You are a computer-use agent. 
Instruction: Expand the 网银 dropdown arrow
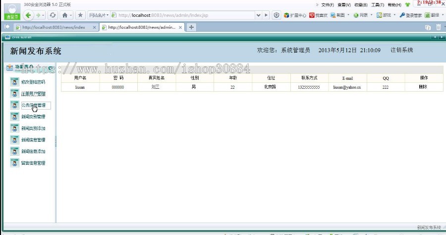371,15
